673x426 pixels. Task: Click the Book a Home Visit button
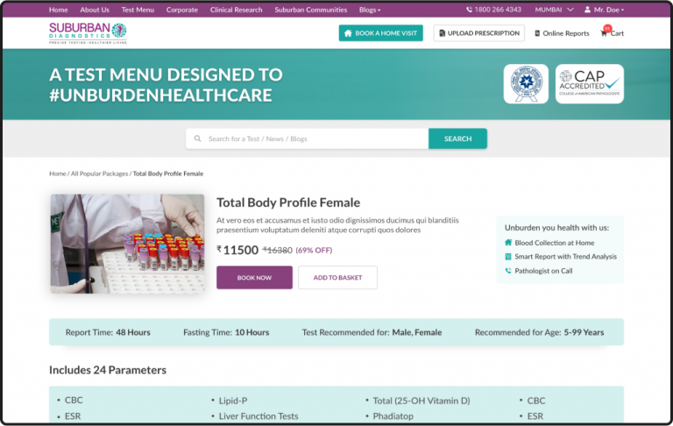[x=380, y=33]
